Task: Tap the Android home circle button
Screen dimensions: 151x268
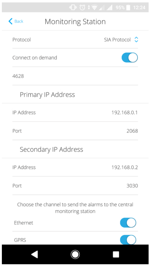Action: pos(75,255)
